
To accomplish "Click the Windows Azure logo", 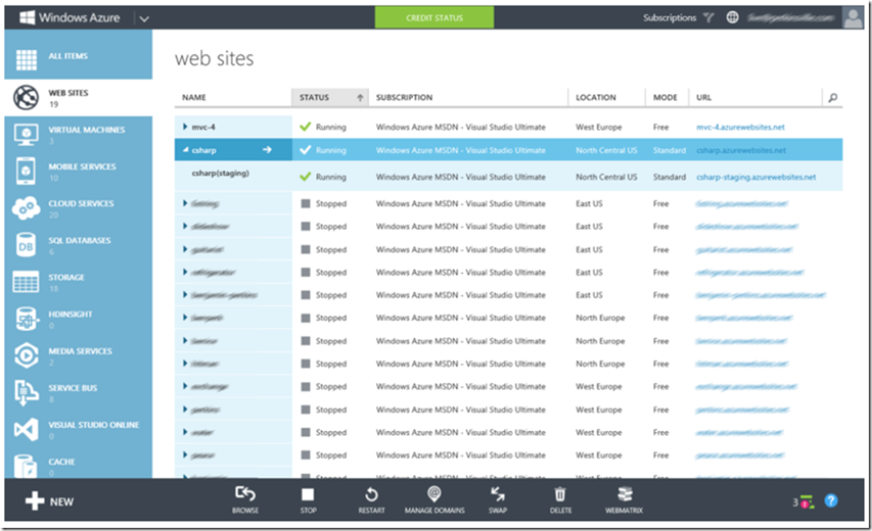I will [70, 17].
